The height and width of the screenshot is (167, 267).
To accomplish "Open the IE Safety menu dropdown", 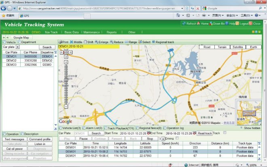I will pyautogui.click(x=232, y=15).
